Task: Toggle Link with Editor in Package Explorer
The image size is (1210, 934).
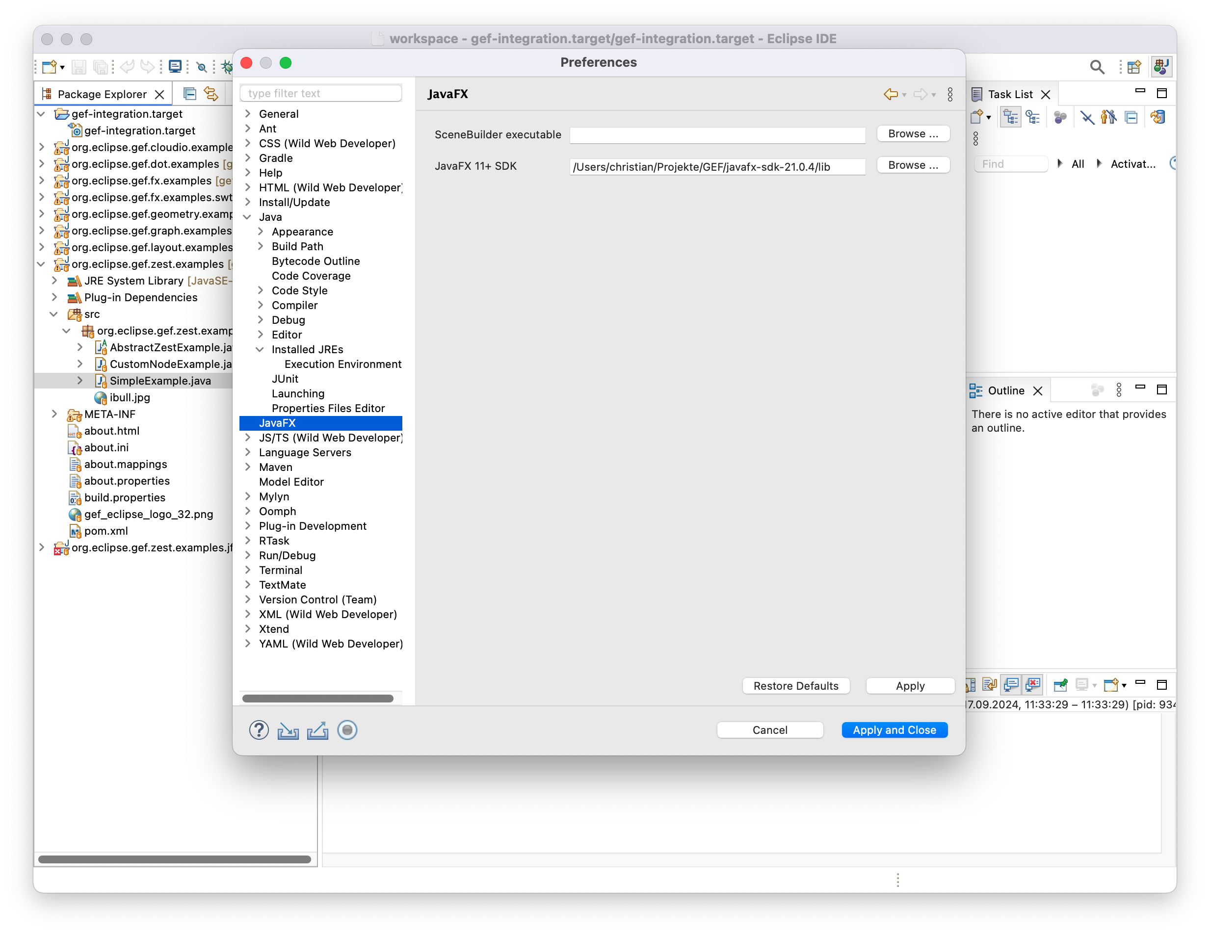Action: pyautogui.click(x=211, y=94)
